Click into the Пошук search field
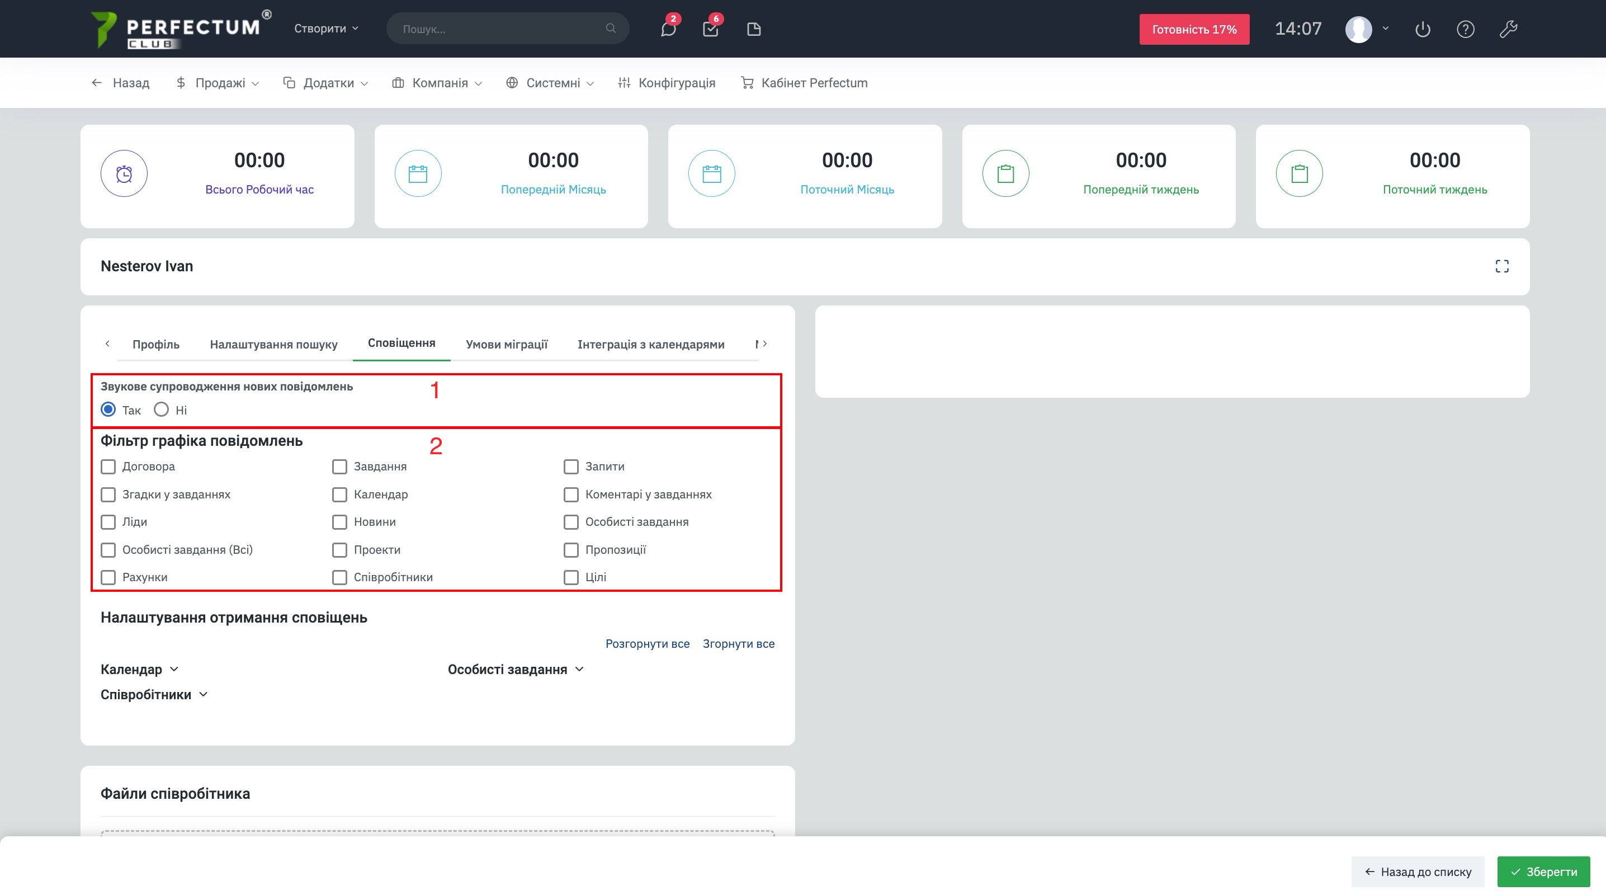The width and height of the screenshot is (1606, 895). pos(499,29)
